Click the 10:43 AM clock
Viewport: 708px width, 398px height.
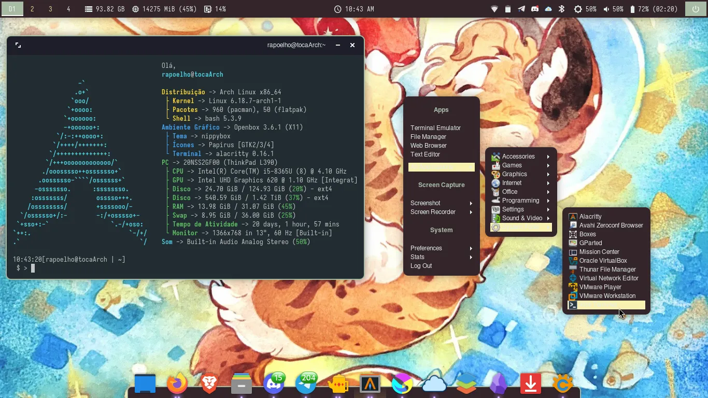pos(354,9)
